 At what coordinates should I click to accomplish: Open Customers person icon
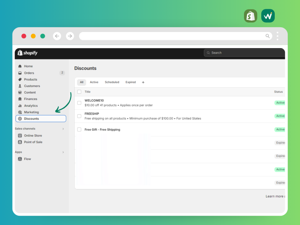pyautogui.click(x=20, y=86)
